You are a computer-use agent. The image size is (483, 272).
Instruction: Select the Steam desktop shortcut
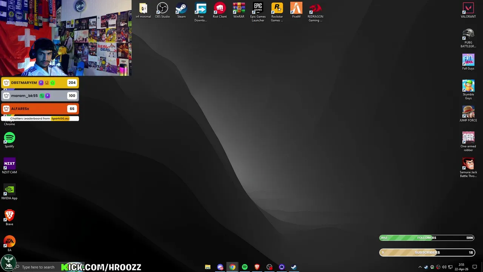[182, 11]
